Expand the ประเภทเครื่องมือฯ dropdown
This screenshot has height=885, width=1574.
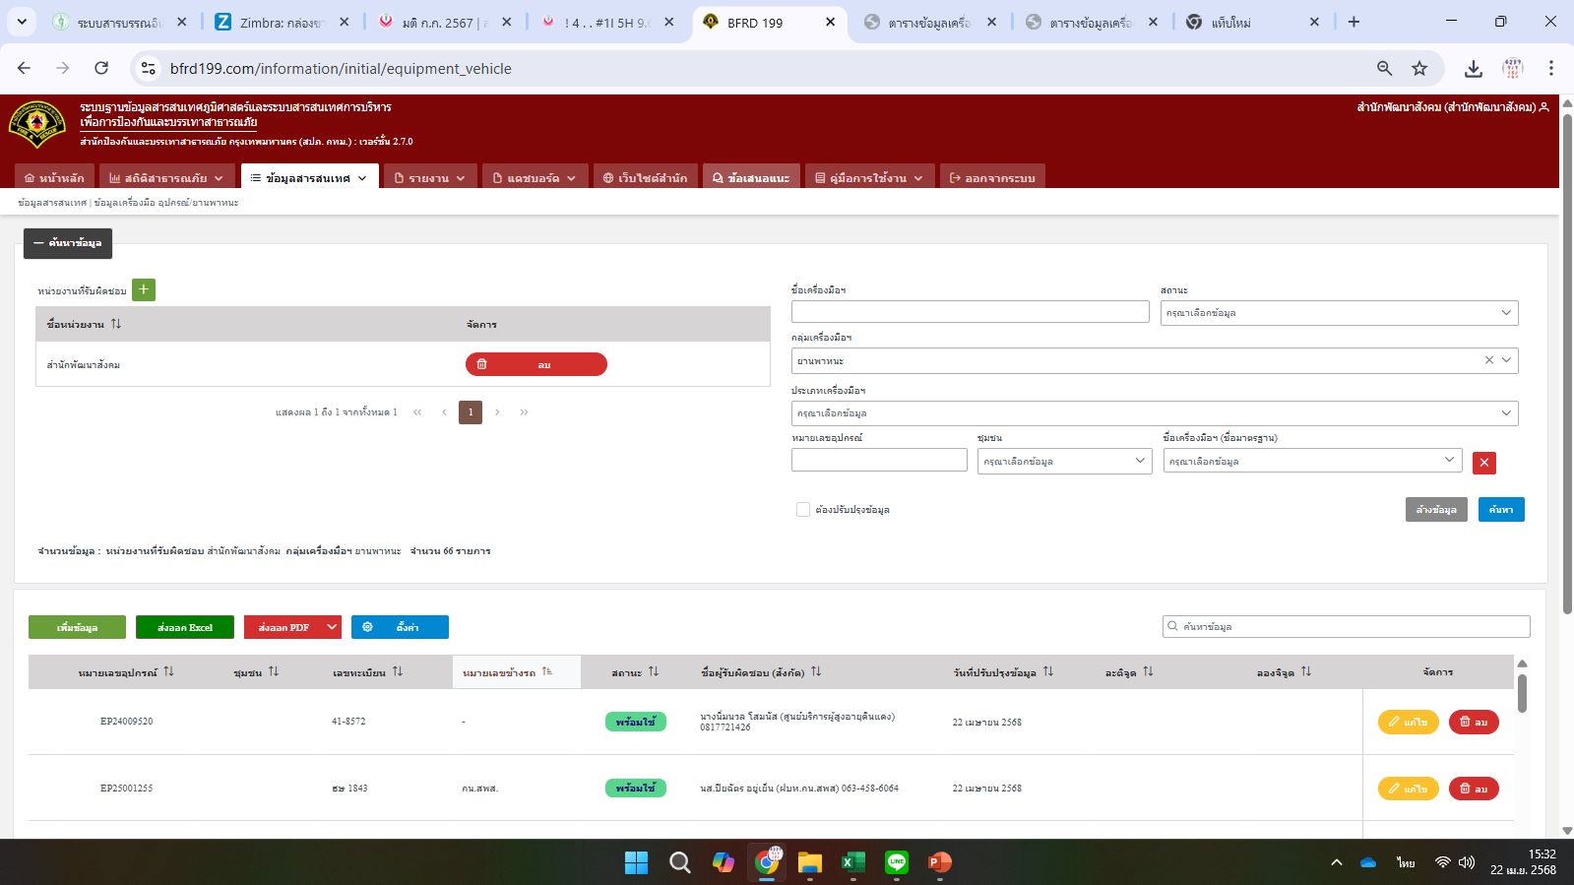coord(1154,413)
